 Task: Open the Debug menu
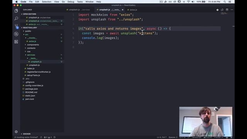pyautogui.click(x=71, y=2)
